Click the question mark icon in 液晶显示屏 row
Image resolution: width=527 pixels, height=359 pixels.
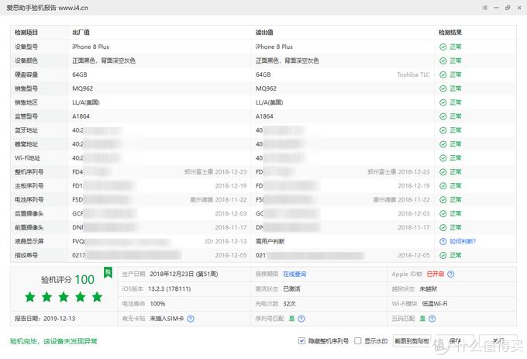[x=443, y=241]
